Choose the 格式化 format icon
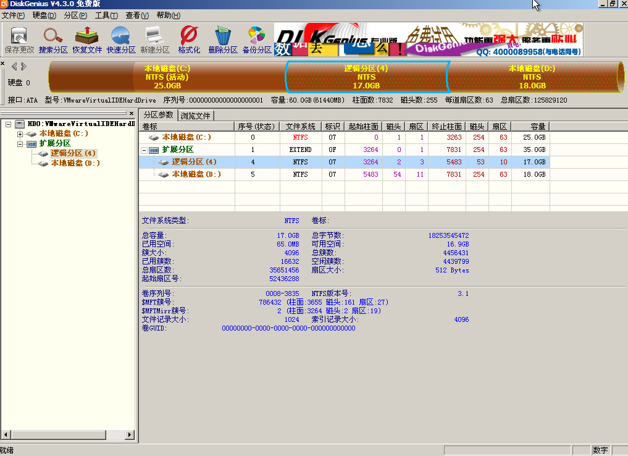628x456 pixels. point(189,40)
